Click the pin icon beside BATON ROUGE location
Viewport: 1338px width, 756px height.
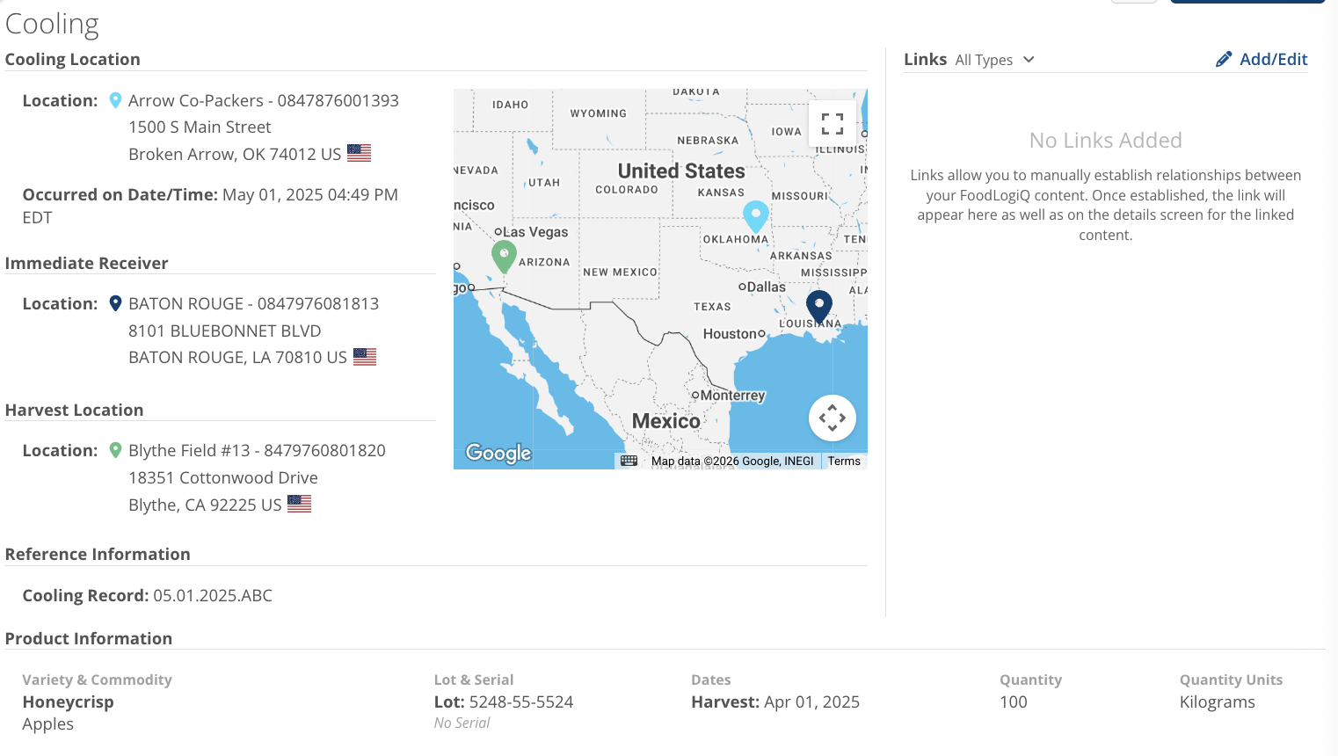point(115,304)
